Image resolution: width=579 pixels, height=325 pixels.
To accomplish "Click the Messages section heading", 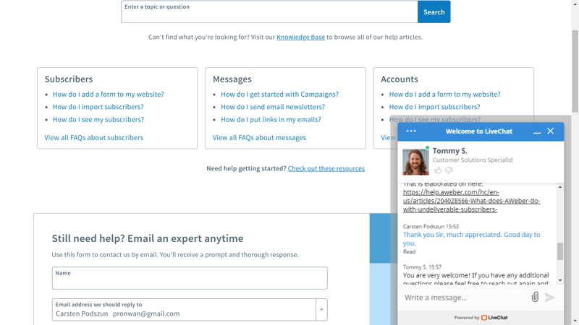I will 232,79.
